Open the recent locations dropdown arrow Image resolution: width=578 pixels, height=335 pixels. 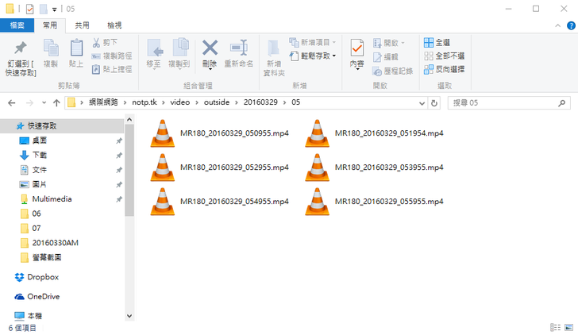pos(44,103)
